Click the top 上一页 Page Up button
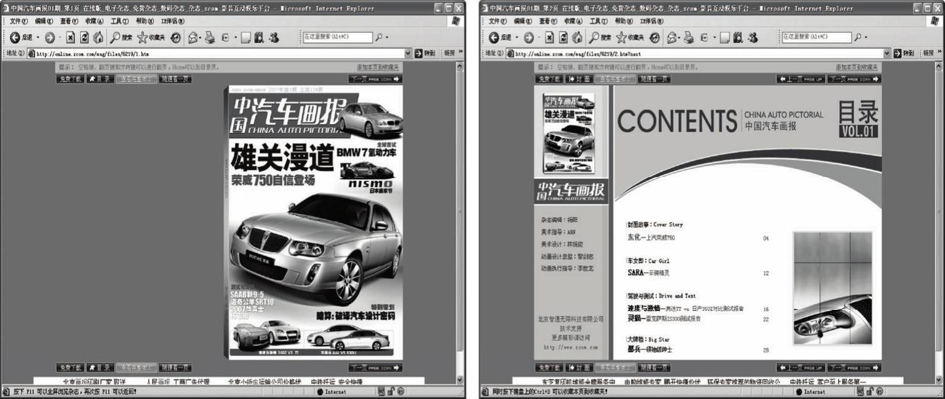The image size is (945, 399). (x=800, y=79)
